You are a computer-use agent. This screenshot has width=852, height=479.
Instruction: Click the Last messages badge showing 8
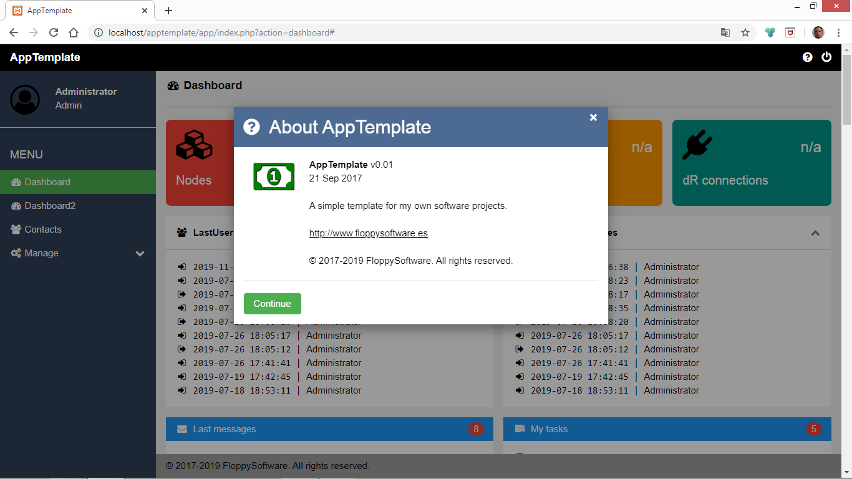click(x=476, y=429)
